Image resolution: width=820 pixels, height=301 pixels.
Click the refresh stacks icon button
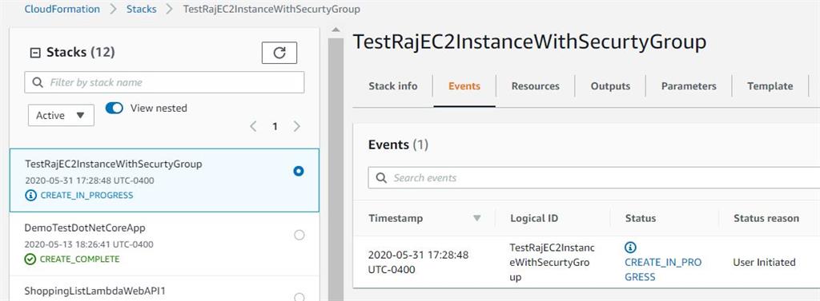279,53
